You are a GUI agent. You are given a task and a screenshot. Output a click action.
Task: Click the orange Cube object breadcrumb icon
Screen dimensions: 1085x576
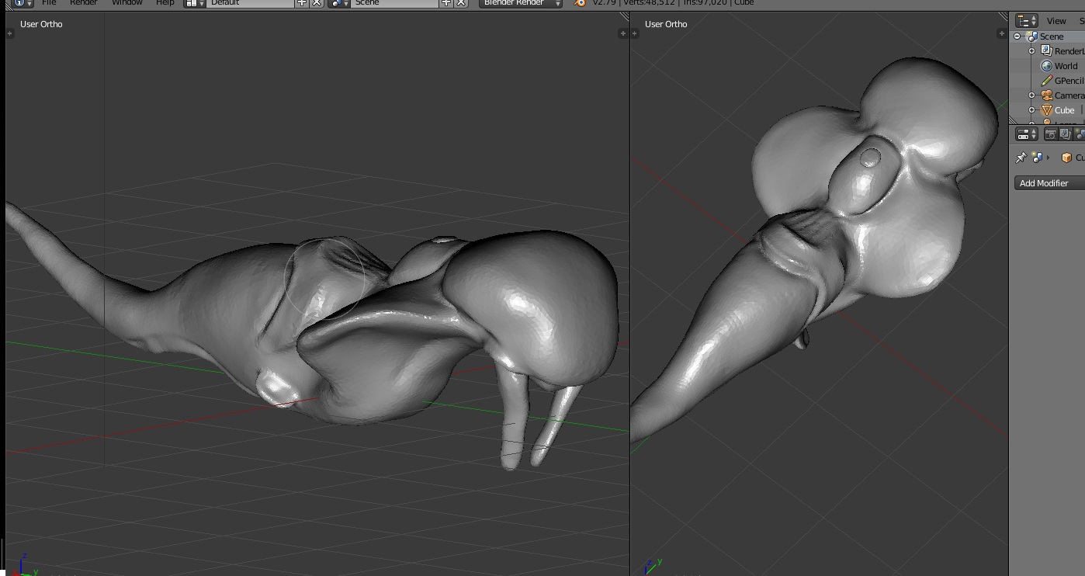(x=1066, y=158)
